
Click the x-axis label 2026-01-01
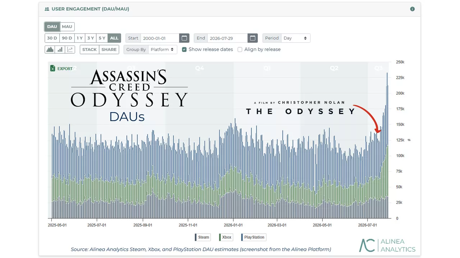click(x=233, y=225)
